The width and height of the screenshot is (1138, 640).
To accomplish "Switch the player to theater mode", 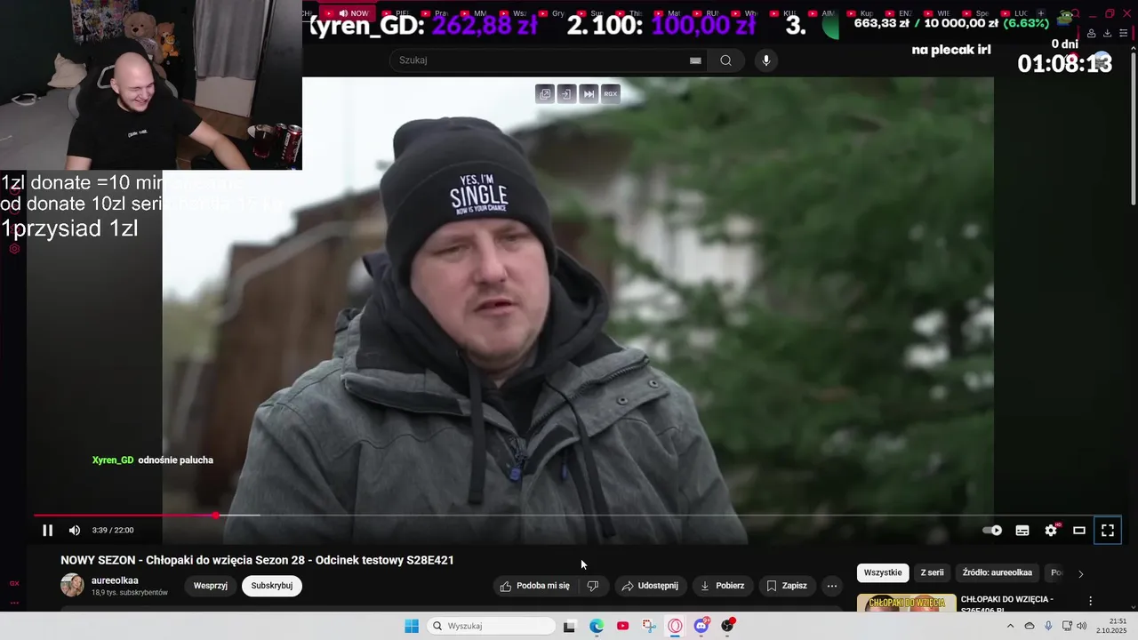I will pyautogui.click(x=1079, y=531).
